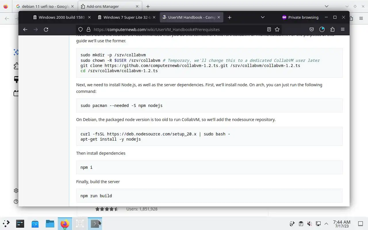Click 'git clone' command line text

tap(190, 66)
